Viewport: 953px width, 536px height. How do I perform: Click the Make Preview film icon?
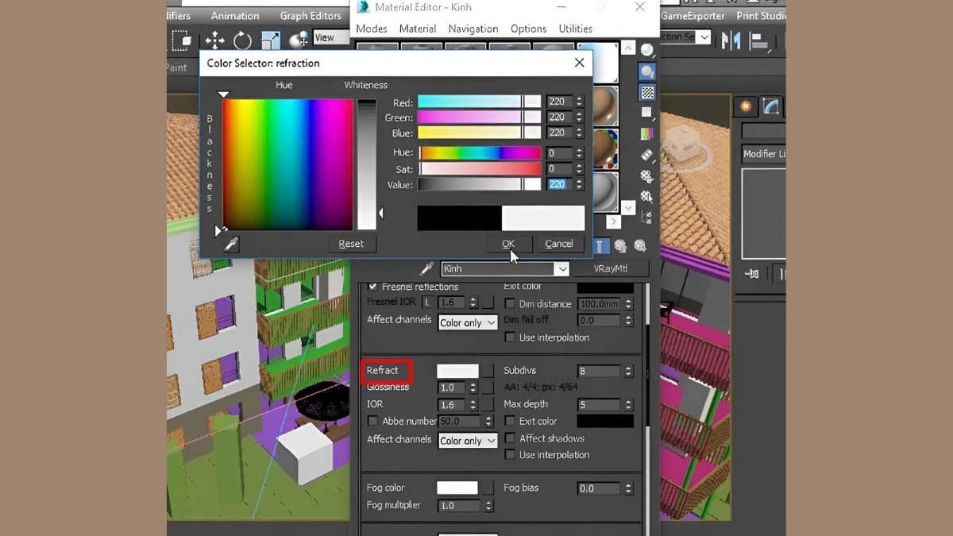coord(647,156)
